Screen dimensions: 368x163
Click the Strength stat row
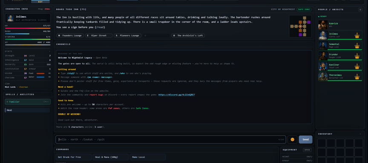16,56
